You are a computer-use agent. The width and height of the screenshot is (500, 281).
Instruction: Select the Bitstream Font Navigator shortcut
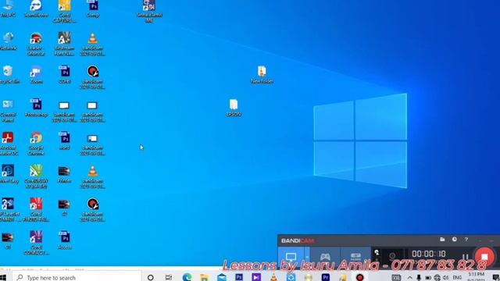(64, 44)
